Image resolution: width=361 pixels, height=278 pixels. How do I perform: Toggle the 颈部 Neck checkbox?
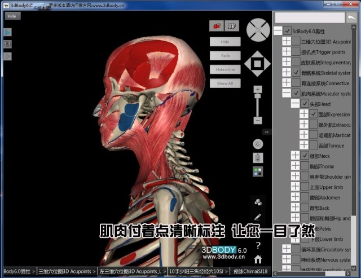(x=305, y=155)
